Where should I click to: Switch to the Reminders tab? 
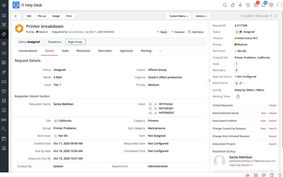pos(105,51)
